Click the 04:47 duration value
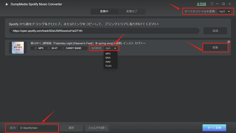Image resolution: width=236 pixels, height=133 pixels. click(x=55, y=48)
